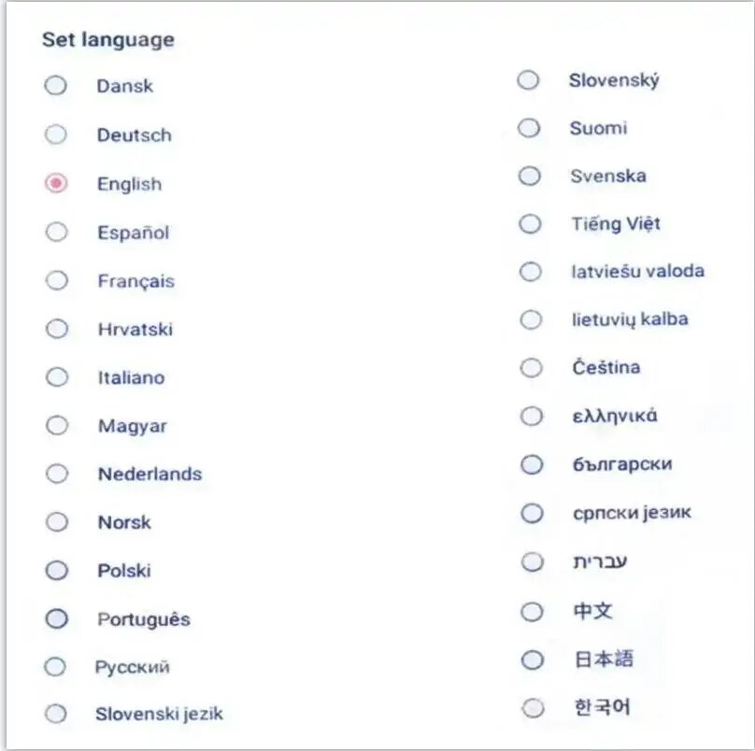
Task: Pick the Polski radio button
Action: (56, 570)
